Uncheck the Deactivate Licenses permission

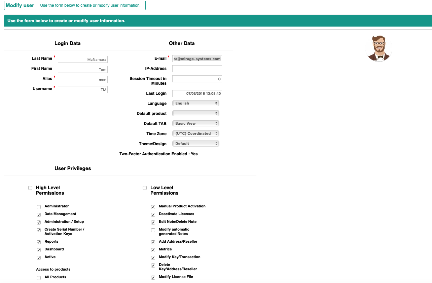click(x=153, y=214)
